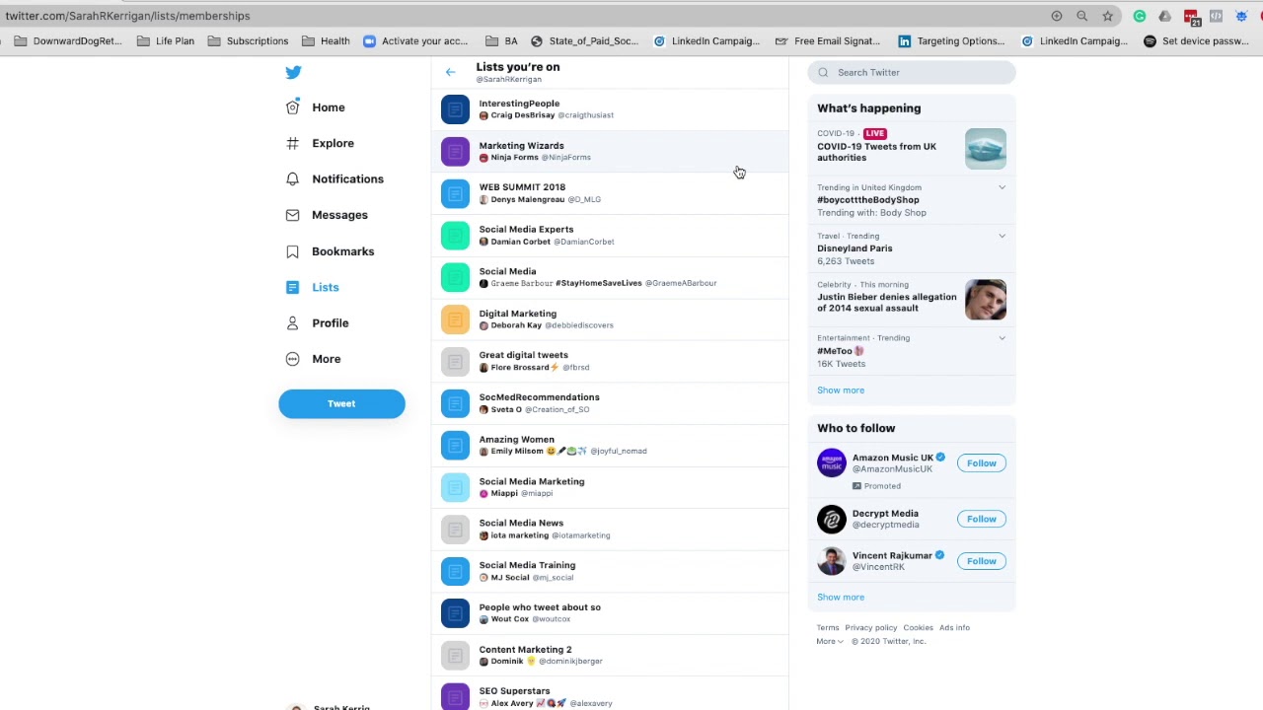1263x710 pixels.
Task: Open the Cookies footer link
Action: (x=918, y=628)
